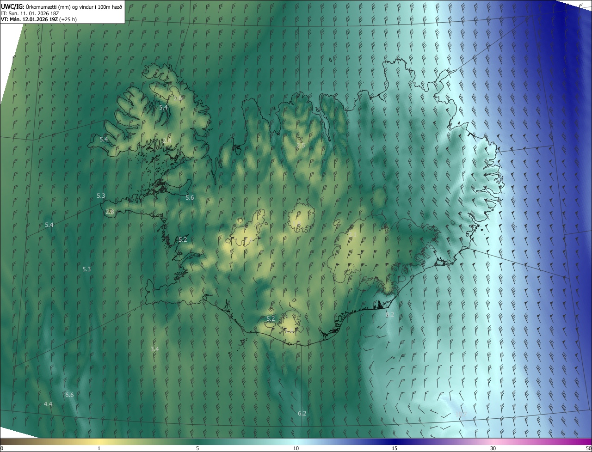Click the color scale tick label "15"
The width and height of the screenshot is (592, 452).
(x=395, y=448)
